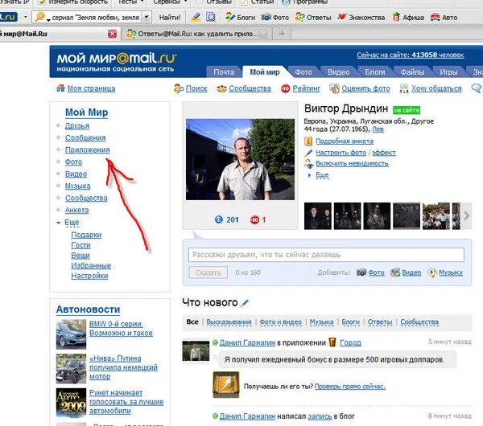Click the red rating counter icon showing 1

[x=254, y=220]
